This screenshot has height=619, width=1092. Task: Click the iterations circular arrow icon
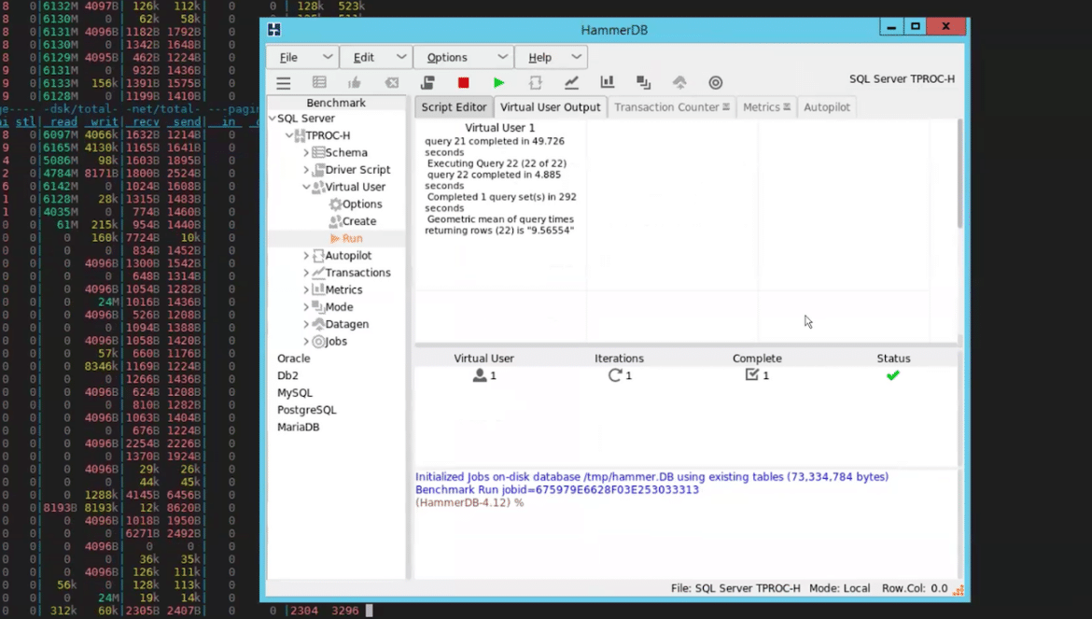pyautogui.click(x=615, y=375)
